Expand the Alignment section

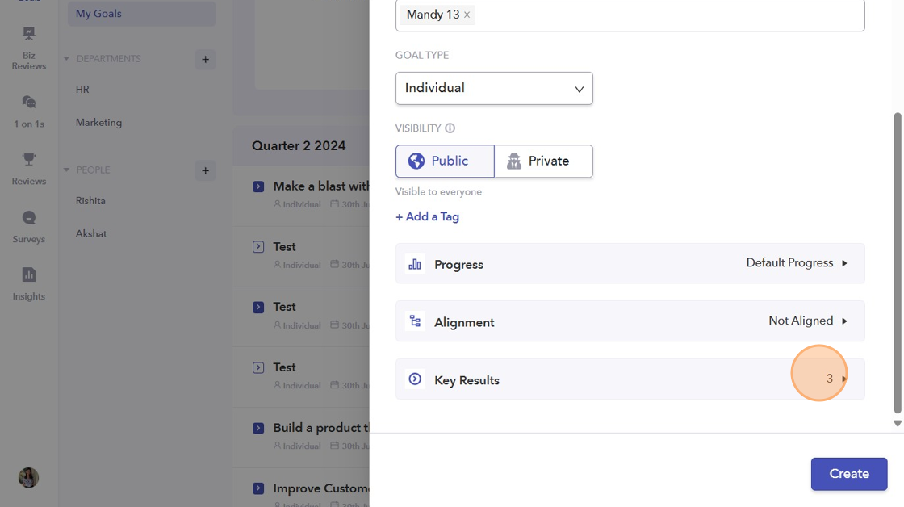click(630, 321)
